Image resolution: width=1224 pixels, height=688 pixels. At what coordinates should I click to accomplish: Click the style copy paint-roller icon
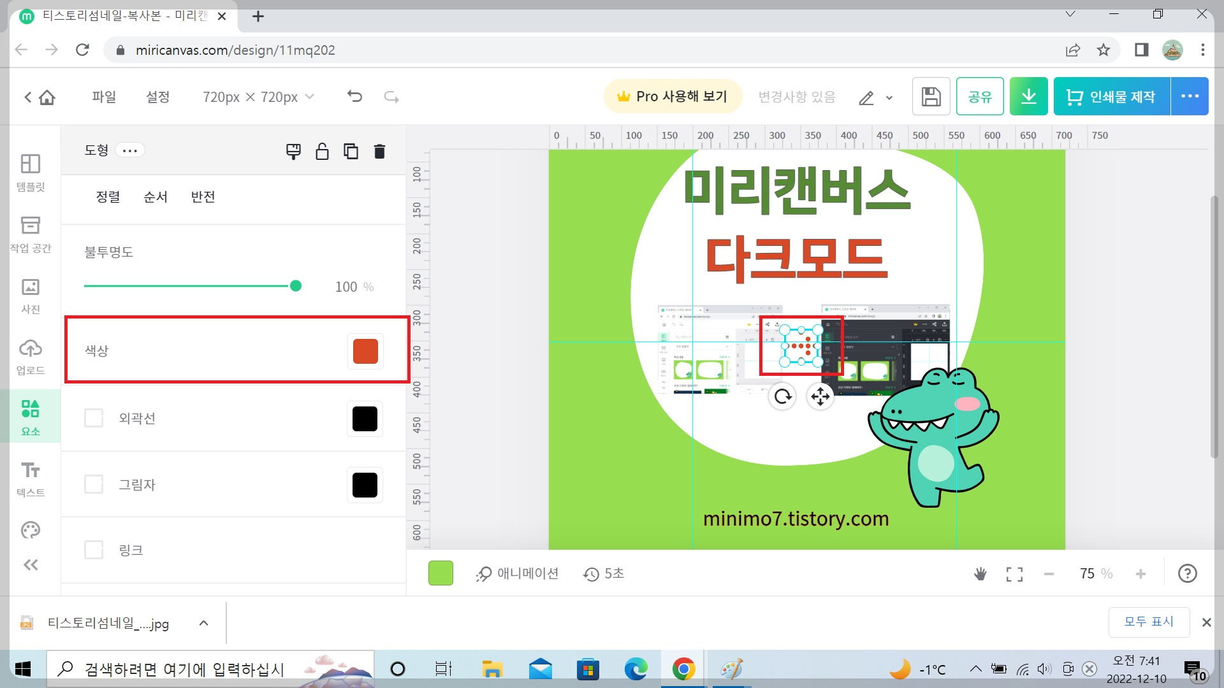pos(293,151)
